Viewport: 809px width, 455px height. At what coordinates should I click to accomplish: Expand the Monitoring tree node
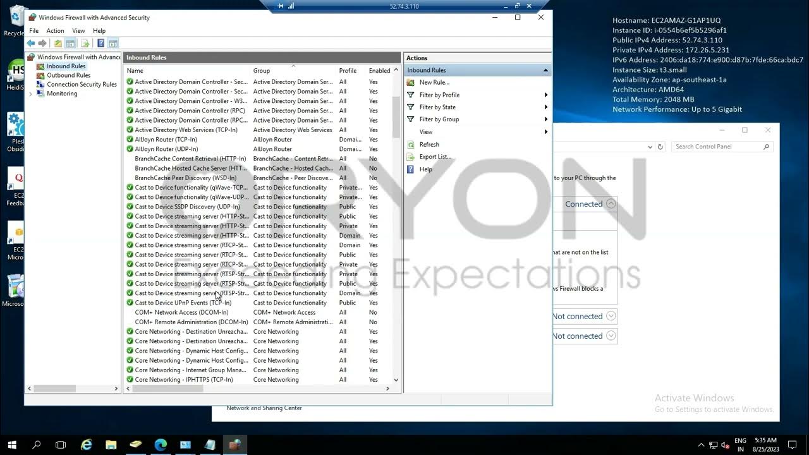click(x=30, y=94)
